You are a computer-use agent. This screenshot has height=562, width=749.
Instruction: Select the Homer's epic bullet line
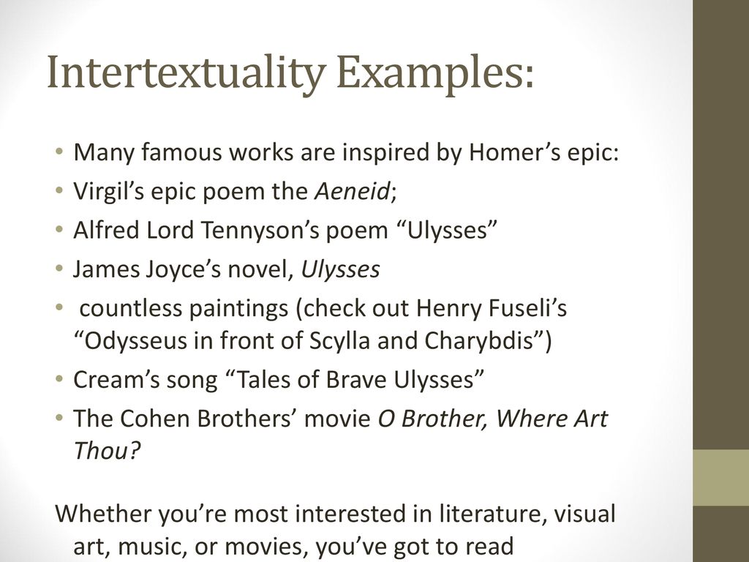click(346, 152)
